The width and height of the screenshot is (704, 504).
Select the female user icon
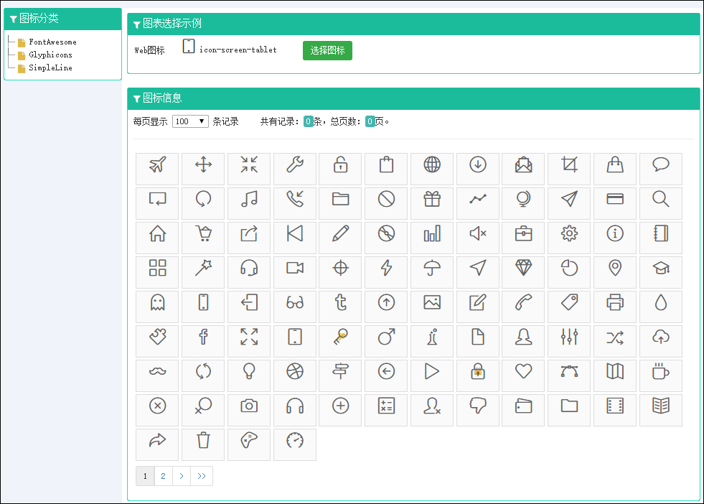[x=523, y=337]
